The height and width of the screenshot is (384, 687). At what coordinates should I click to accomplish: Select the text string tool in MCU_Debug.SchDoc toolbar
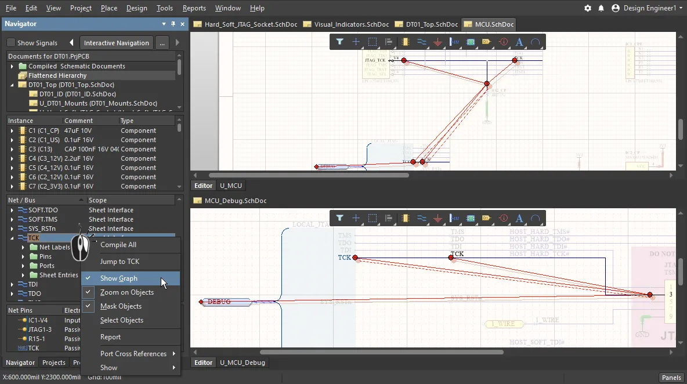[x=519, y=218]
